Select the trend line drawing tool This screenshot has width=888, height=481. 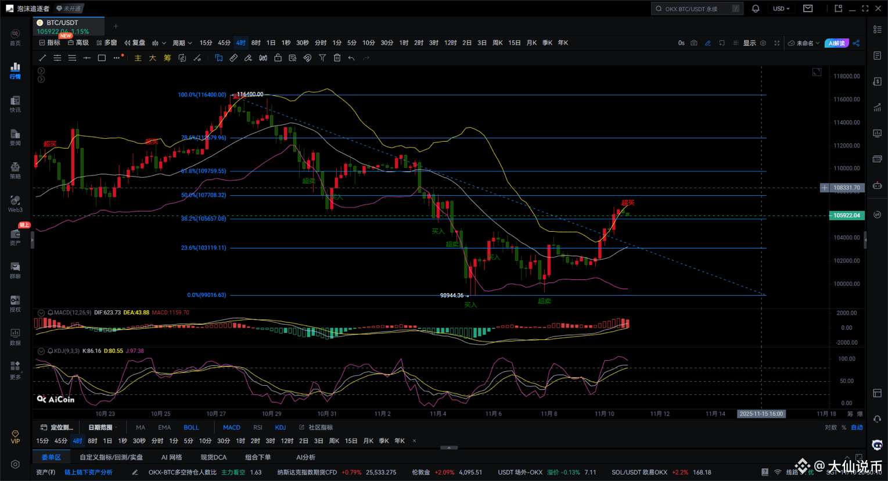42,58
